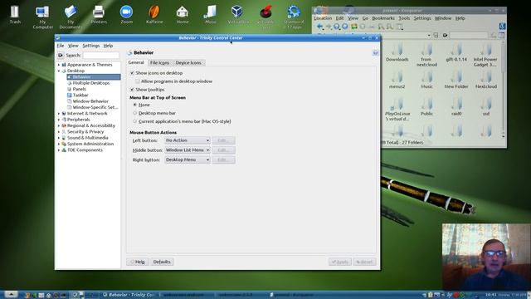Viewport: 531px width, 299px height.
Task: Open the Home desktop icon
Action: point(183,14)
